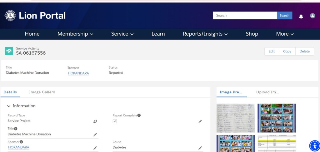This screenshot has height=152, width=320.
Task: Open HOKANDARA sponsor link in header
Action: pyautogui.click(x=78, y=73)
